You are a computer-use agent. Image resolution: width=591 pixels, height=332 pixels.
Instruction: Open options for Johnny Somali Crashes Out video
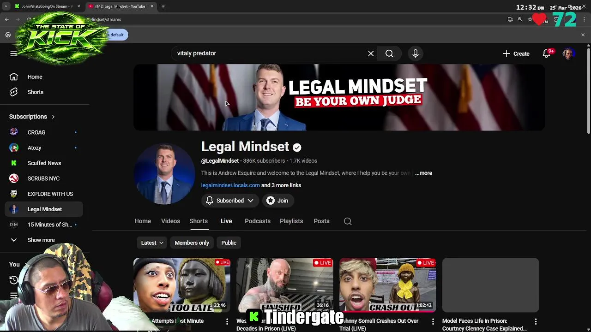433,321
